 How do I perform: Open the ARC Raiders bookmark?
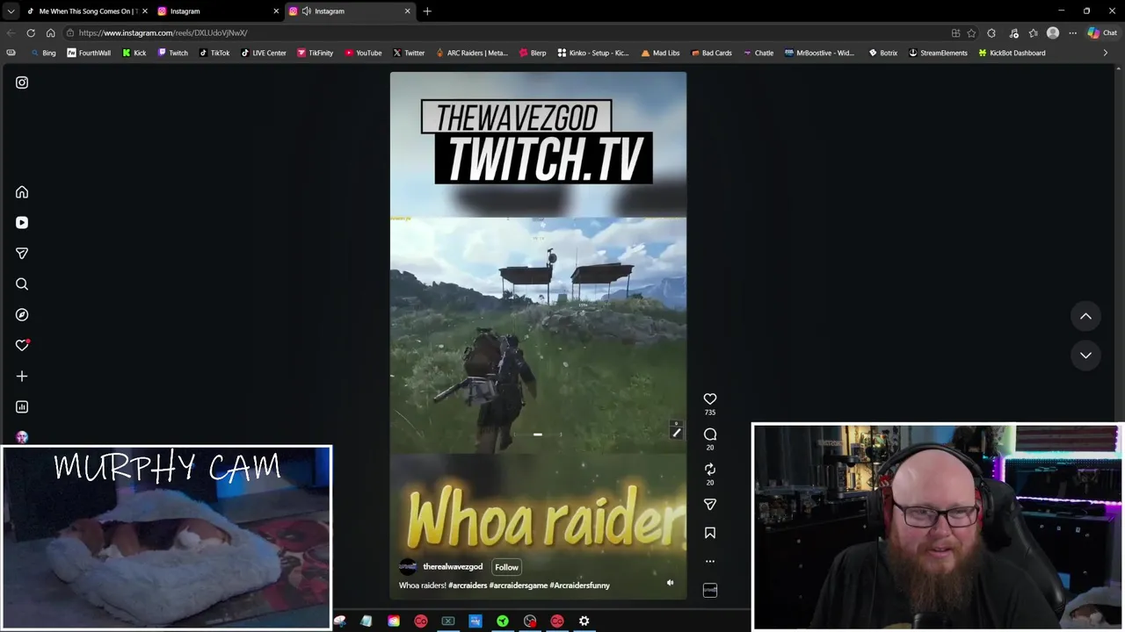(x=472, y=53)
